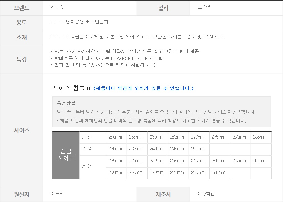Click the 사이즈 참고표 heading
283x202 pixels.
click(72, 88)
